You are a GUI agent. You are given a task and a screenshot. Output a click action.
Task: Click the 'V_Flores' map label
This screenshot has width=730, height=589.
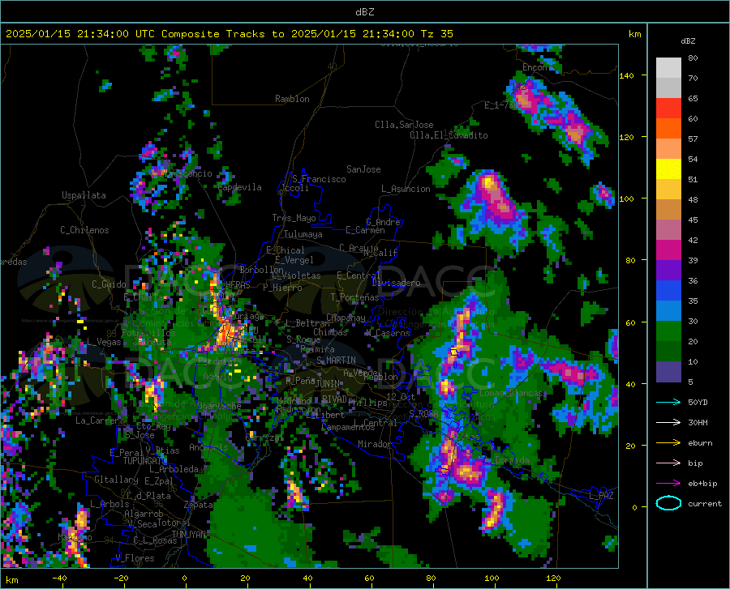click(135, 558)
